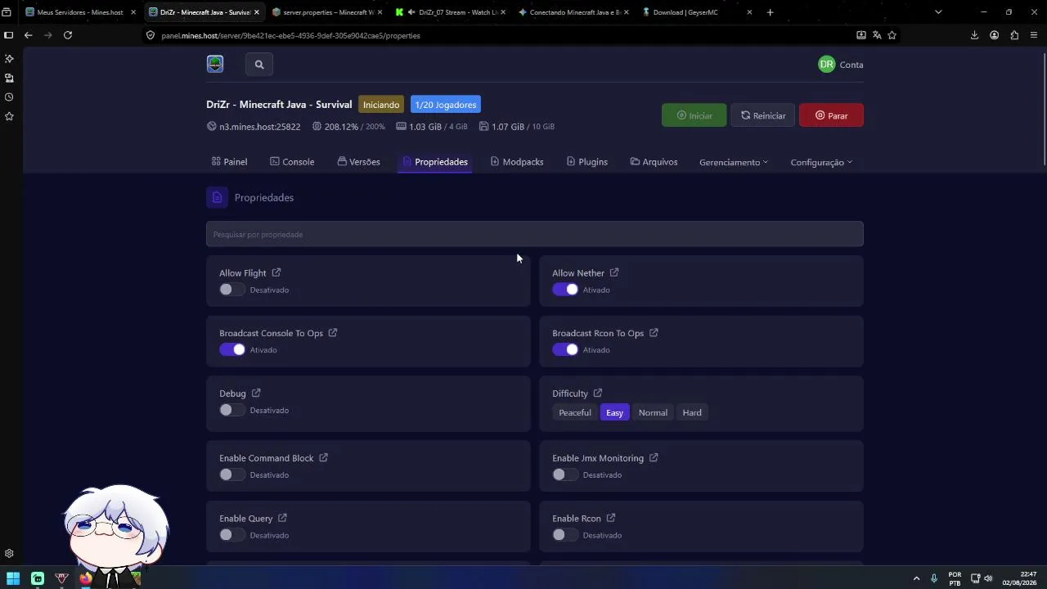The image size is (1047, 589).
Task: Click the Mines.host logo icon
Action: (x=215, y=64)
